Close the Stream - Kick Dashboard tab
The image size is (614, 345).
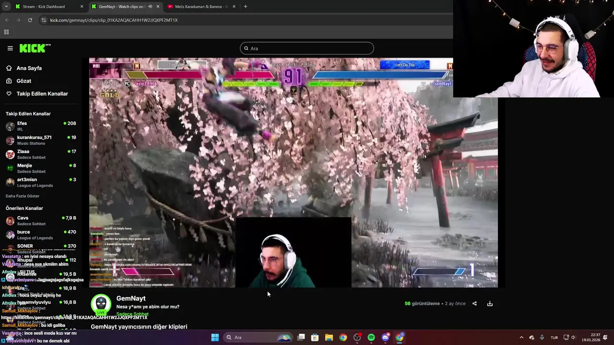82,7
